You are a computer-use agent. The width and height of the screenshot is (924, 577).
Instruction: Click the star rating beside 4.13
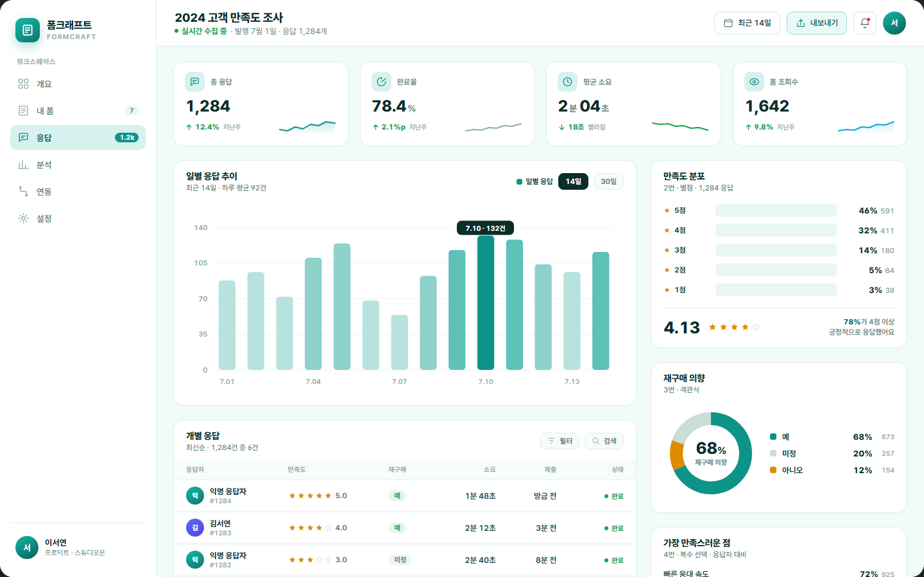click(734, 327)
